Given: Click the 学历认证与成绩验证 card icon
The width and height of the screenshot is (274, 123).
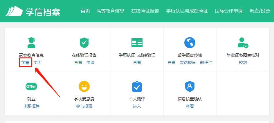Looking at the screenshot, I should 137,43.
